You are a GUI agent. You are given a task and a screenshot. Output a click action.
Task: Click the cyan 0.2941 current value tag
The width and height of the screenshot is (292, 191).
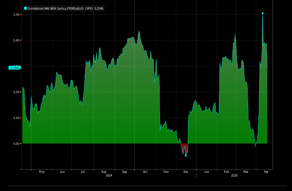15,68
